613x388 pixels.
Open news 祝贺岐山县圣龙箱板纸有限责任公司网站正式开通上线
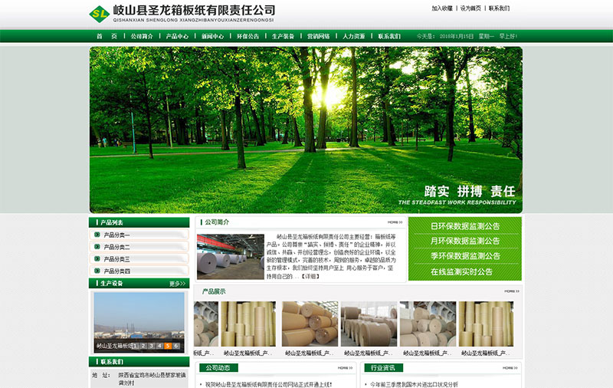[269, 384]
